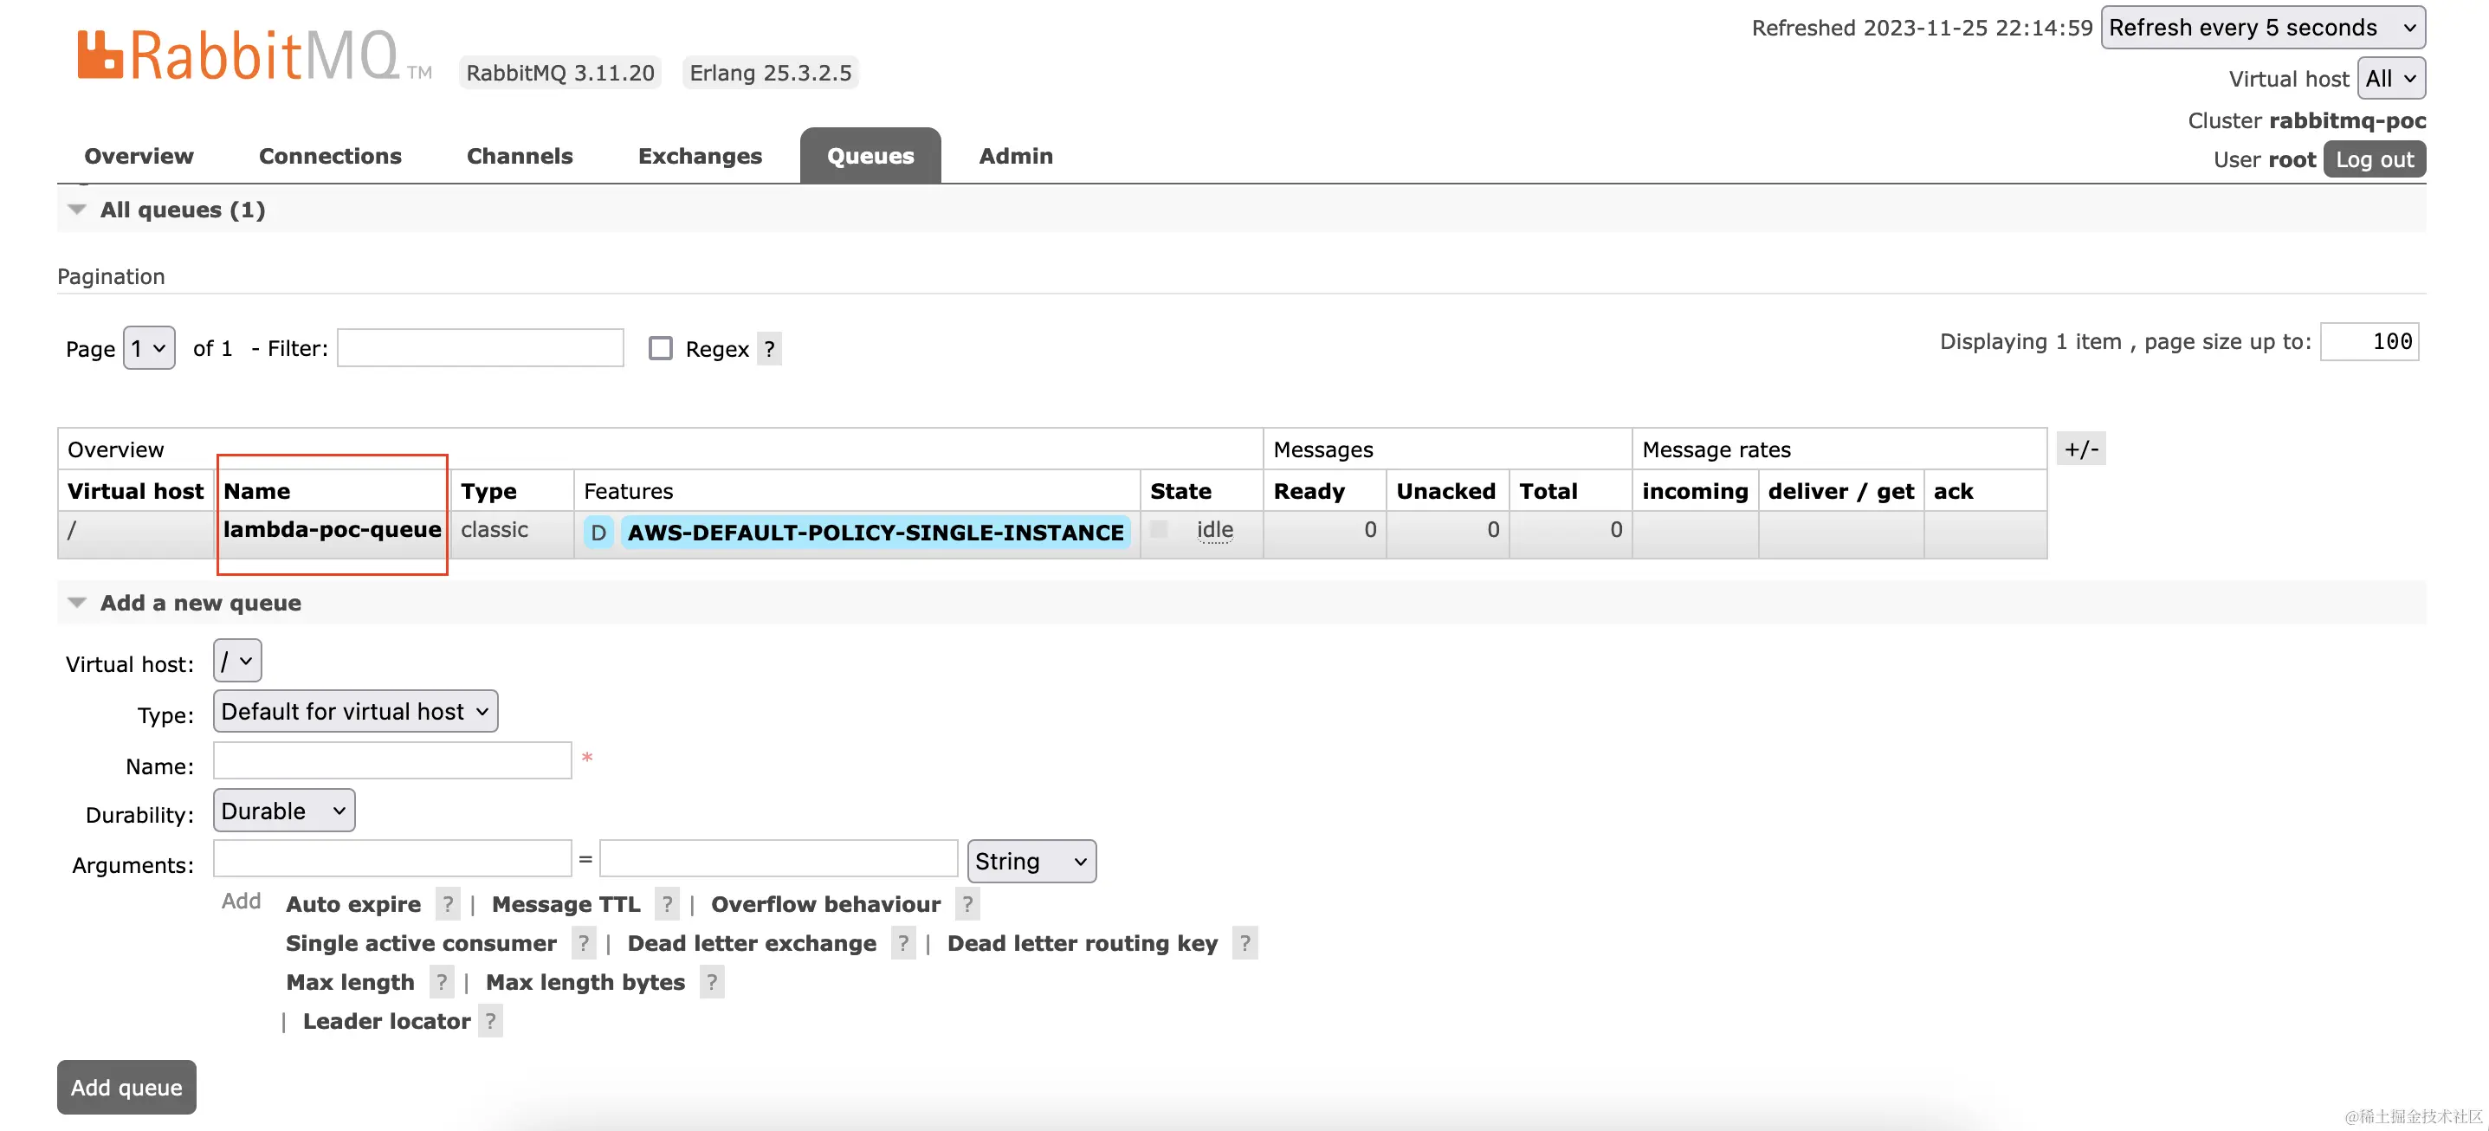The image size is (2489, 1131).
Task: Click the queue Filter input field
Action: [x=480, y=348]
